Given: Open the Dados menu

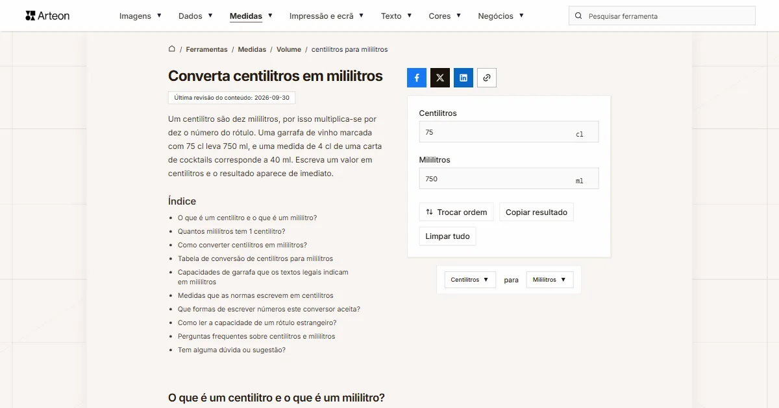Looking at the screenshot, I should coord(195,16).
